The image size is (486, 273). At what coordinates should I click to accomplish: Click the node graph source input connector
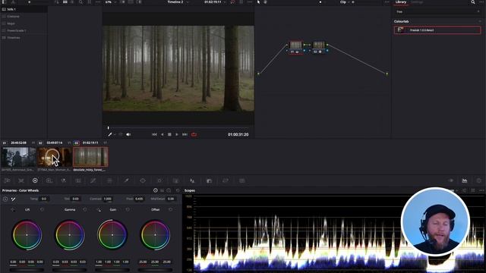pyautogui.click(x=258, y=74)
